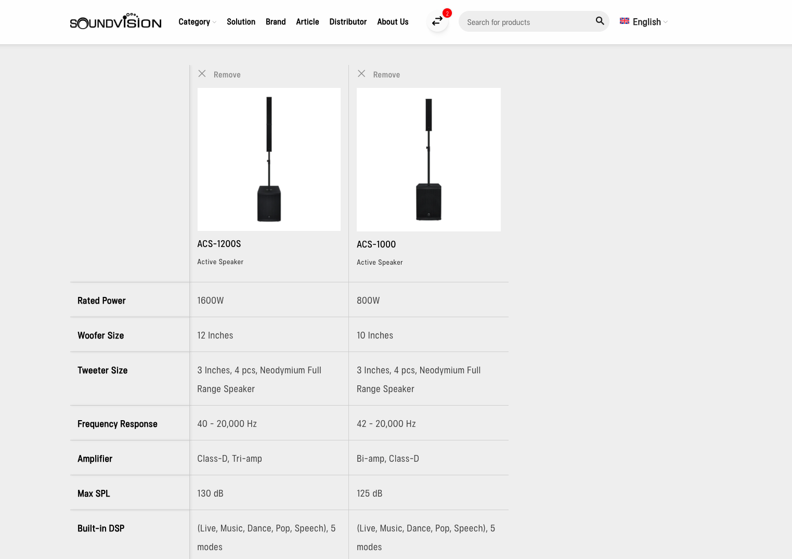This screenshot has width=792, height=559.
Task: Open the ACS-1000 product image
Action: pyautogui.click(x=429, y=160)
